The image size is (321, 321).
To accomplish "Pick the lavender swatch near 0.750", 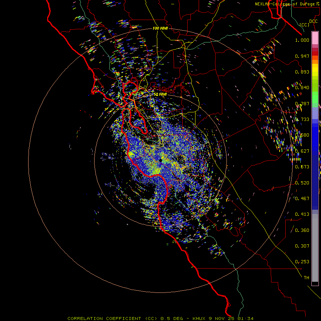I will [315, 113].
